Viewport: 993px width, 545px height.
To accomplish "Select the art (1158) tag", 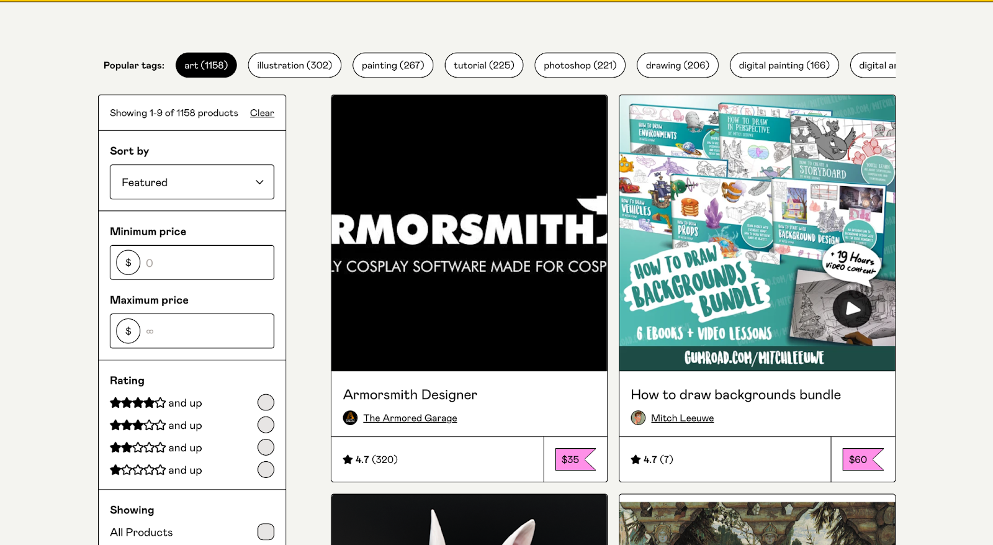I will pyautogui.click(x=206, y=65).
